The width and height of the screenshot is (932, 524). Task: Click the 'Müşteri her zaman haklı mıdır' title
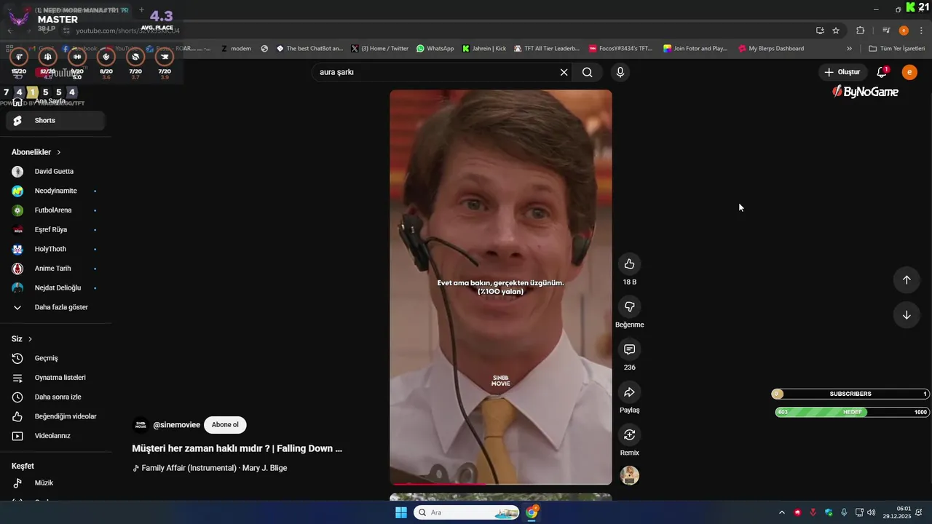point(237,448)
